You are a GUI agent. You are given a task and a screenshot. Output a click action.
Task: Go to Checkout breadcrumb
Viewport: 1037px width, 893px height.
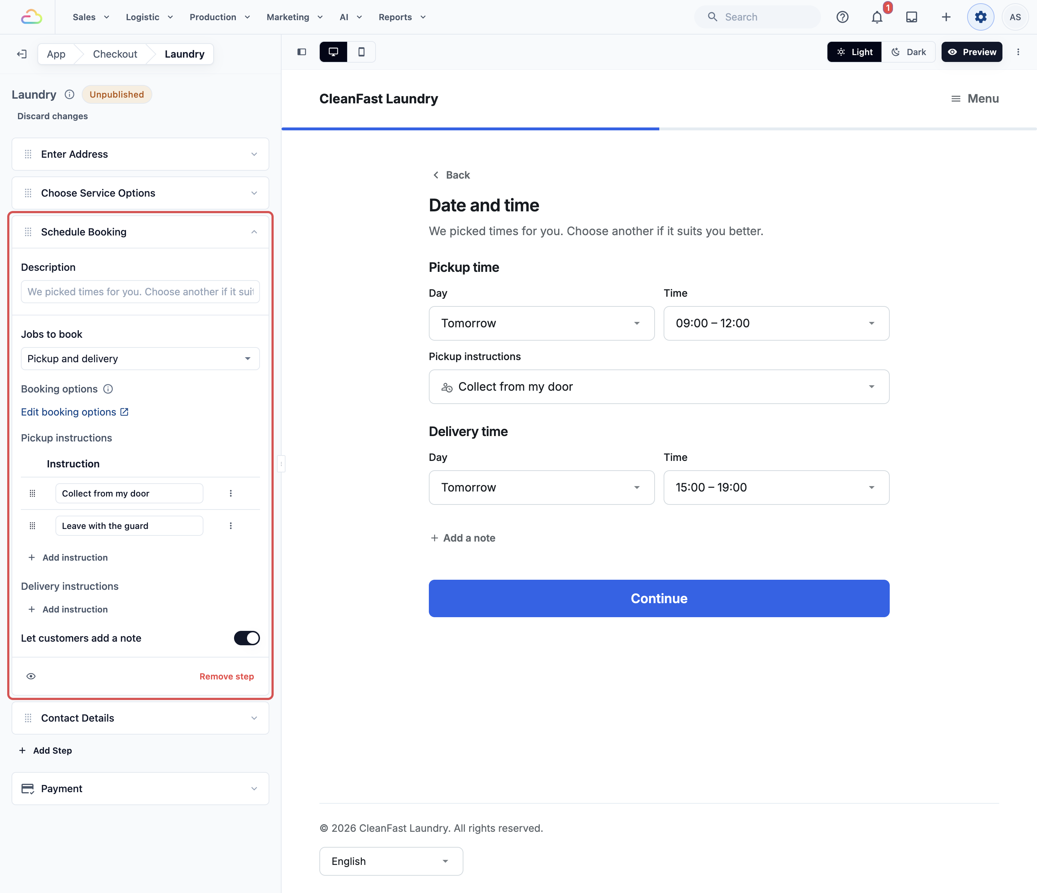click(x=115, y=54)
